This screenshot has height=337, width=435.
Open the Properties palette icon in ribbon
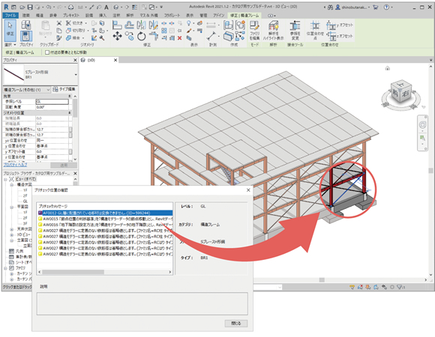pos(26,36)
